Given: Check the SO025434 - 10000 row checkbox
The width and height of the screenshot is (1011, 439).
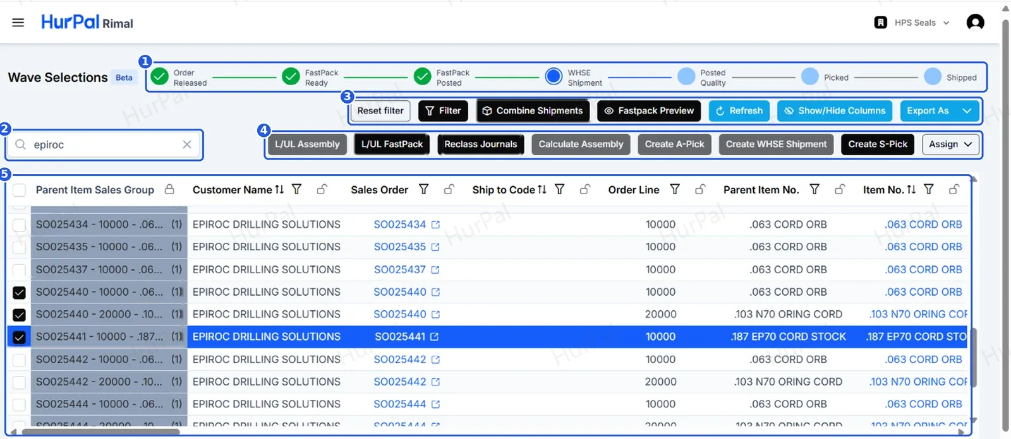Looking at the screenshot, I should pyautogui.click(x=20, y=225).
